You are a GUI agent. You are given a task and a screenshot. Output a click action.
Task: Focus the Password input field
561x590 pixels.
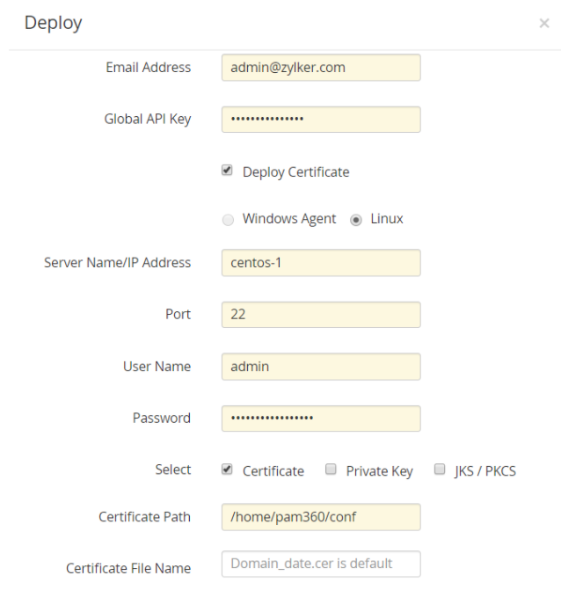[321, 419]
